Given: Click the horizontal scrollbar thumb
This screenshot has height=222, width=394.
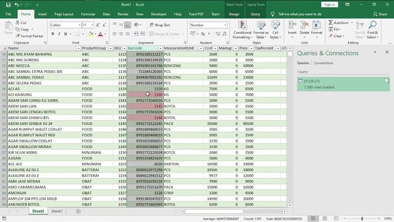Looking at the screenshot, I should [x=214, y=212].
